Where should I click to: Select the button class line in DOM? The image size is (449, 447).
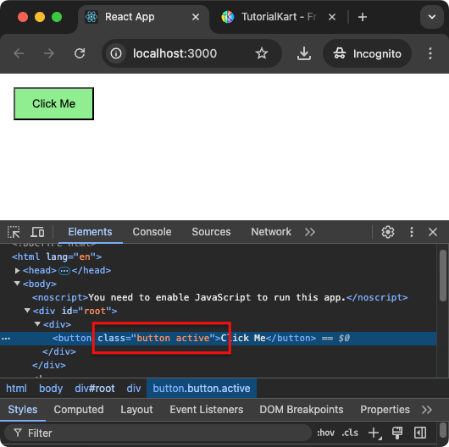(x=219, y=339)
